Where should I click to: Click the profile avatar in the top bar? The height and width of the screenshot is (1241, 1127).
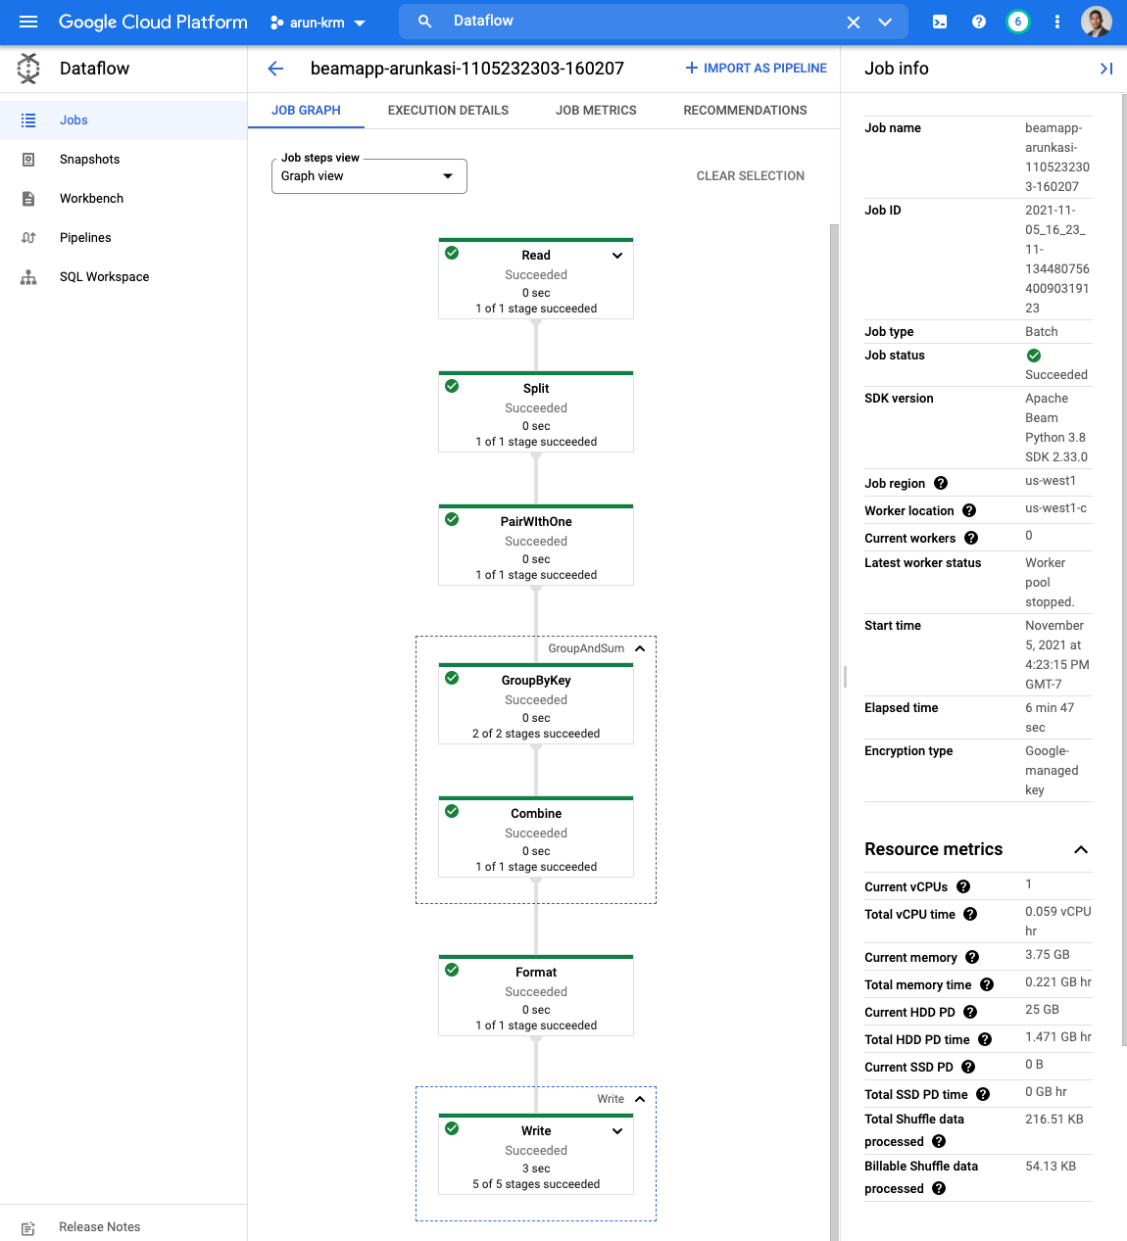[1097, 21]
